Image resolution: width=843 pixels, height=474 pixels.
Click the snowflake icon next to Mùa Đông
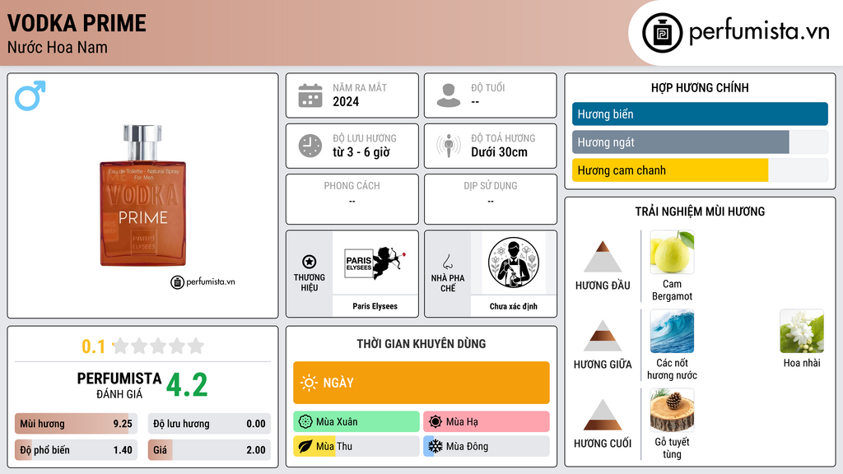click(x=435, y=446)
